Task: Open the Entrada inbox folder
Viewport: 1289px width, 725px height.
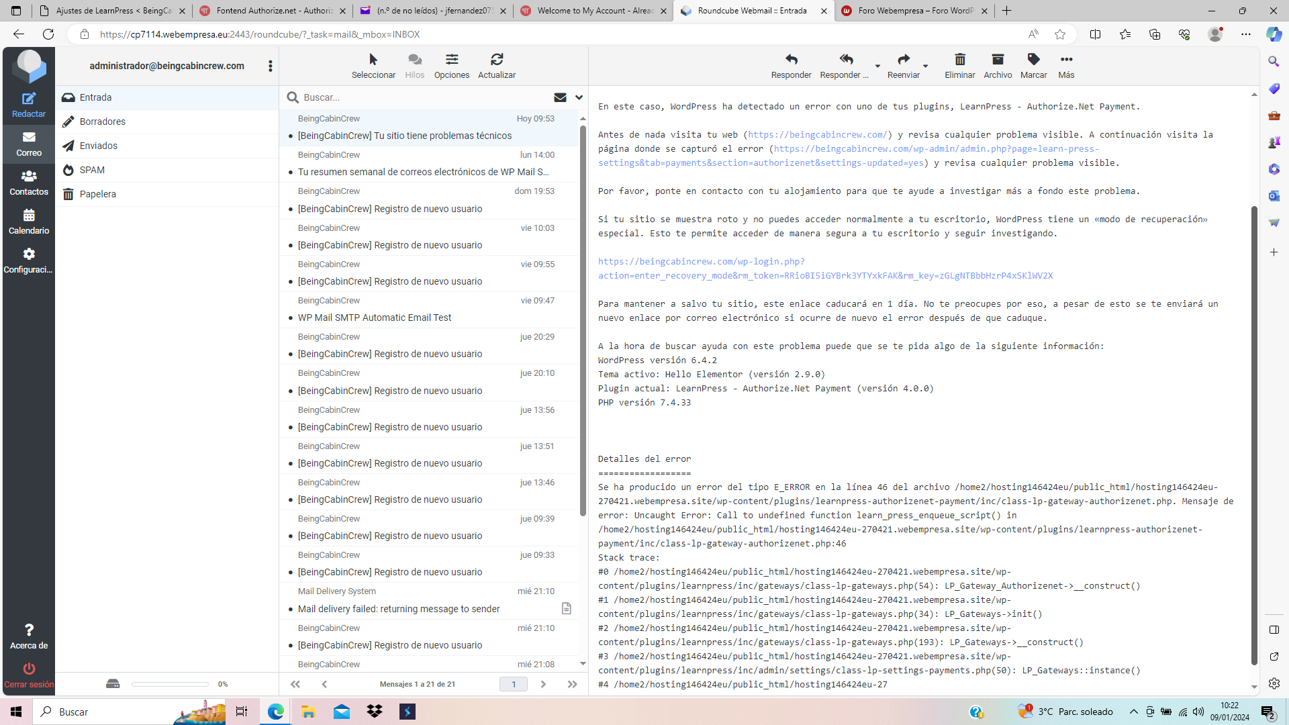Action: tap(166, 97)
